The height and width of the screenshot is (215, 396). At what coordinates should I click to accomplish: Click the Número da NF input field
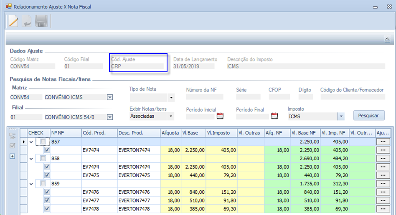(x=205, y=97)
